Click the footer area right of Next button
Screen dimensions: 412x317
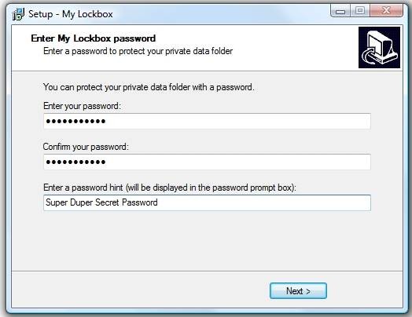click(x=365, y=290)
